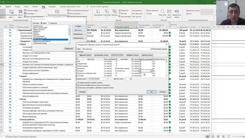
Task: Open the Отчет ribbon tab
Action: tap(26, 7)
